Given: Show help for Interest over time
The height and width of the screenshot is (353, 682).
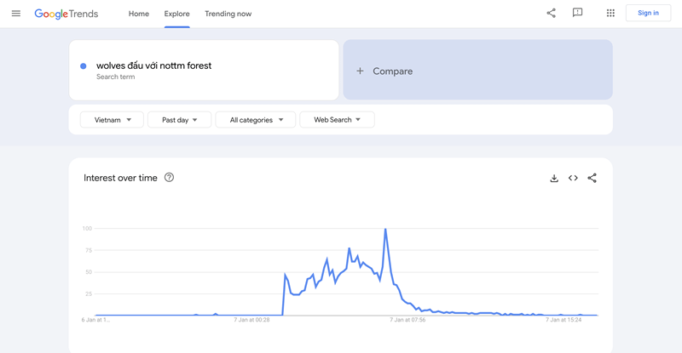Looking at the screenshot, I should coord(169,177).
